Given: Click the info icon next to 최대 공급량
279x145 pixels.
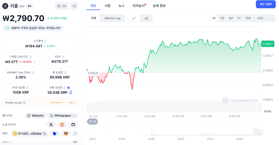Looking at the screenshot, I should (x=28, y=88).
